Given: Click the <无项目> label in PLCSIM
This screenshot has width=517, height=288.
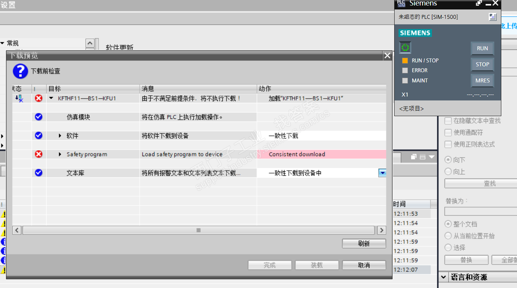Looking at the screenshot, I should coord(411,109).
